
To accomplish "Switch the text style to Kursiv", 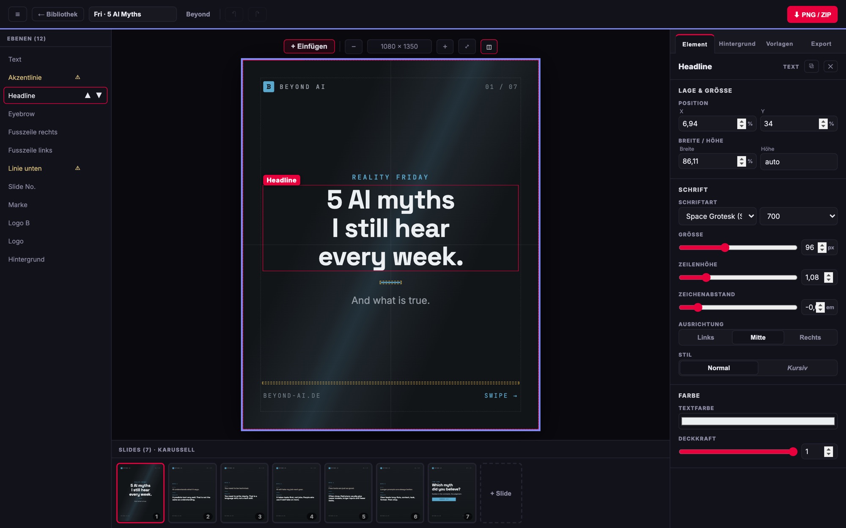I will 797,368.
